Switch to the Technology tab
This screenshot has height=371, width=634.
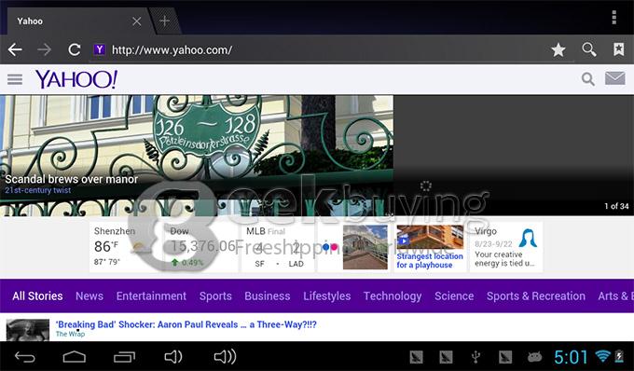pyautogui.click(x=393, y=295)
